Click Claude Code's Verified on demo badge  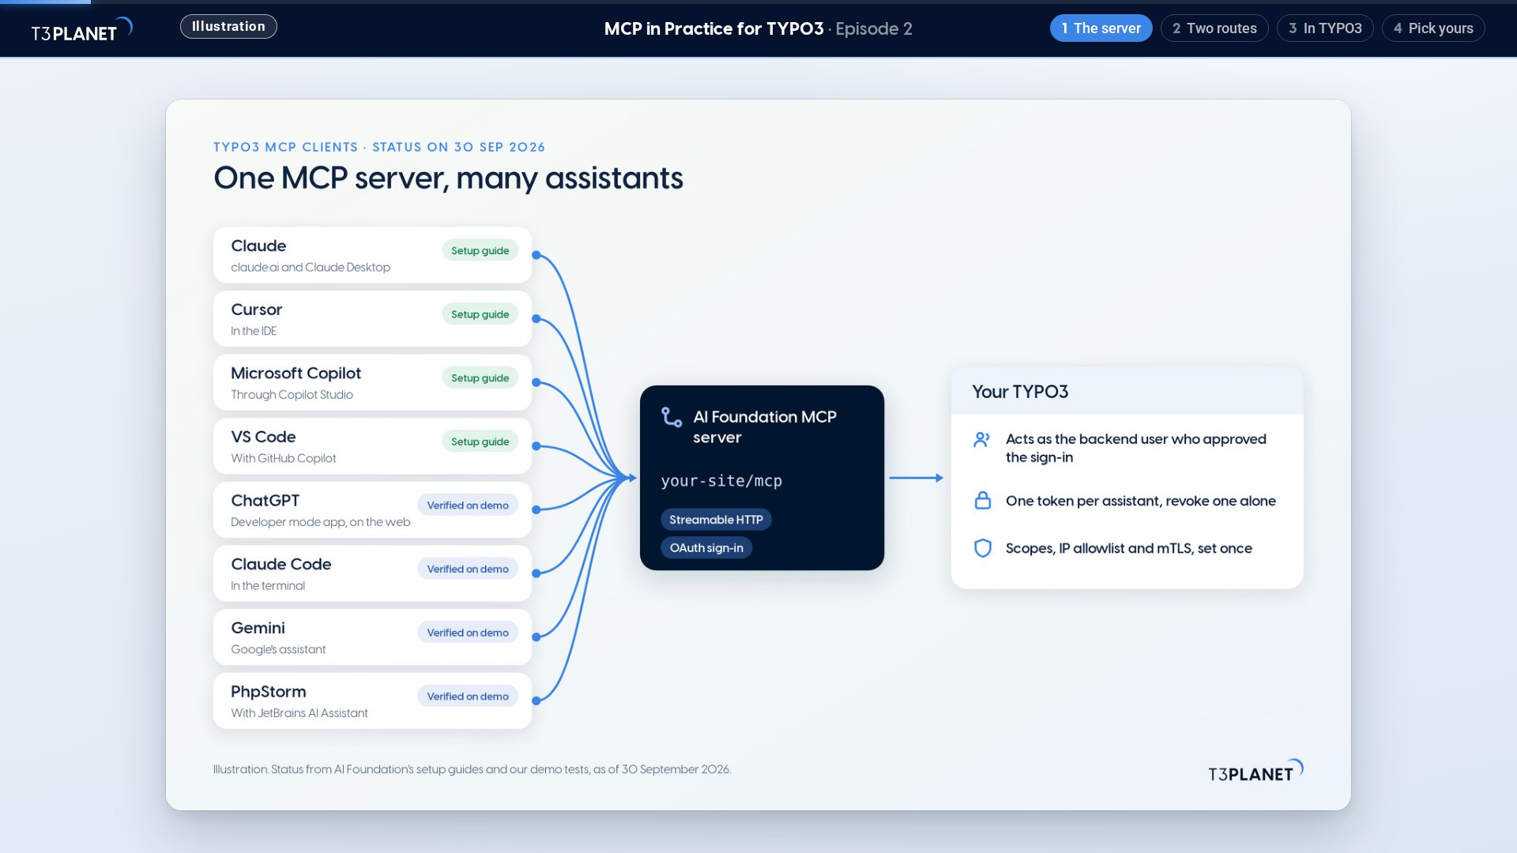click(468, 569)
